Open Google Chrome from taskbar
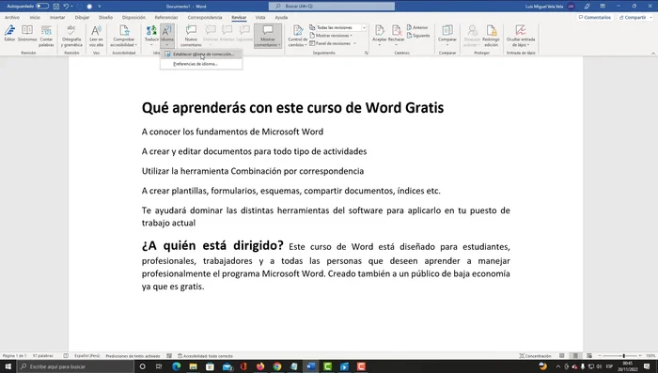Screen dimensions: 658x373 pos(277,366)
